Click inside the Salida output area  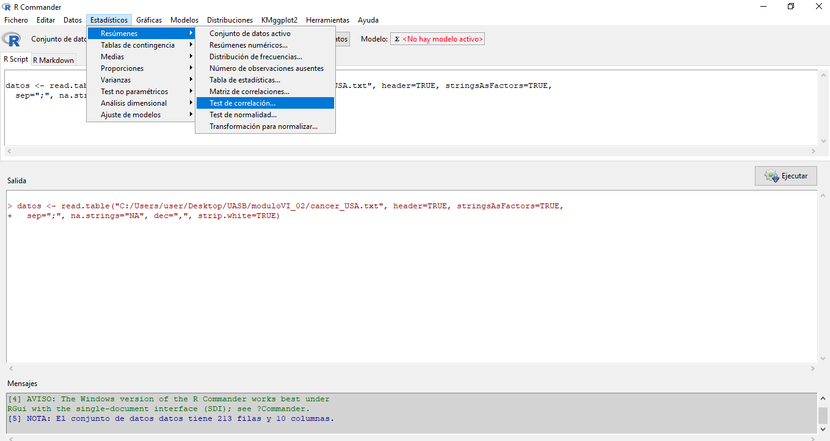pos(409,287)
